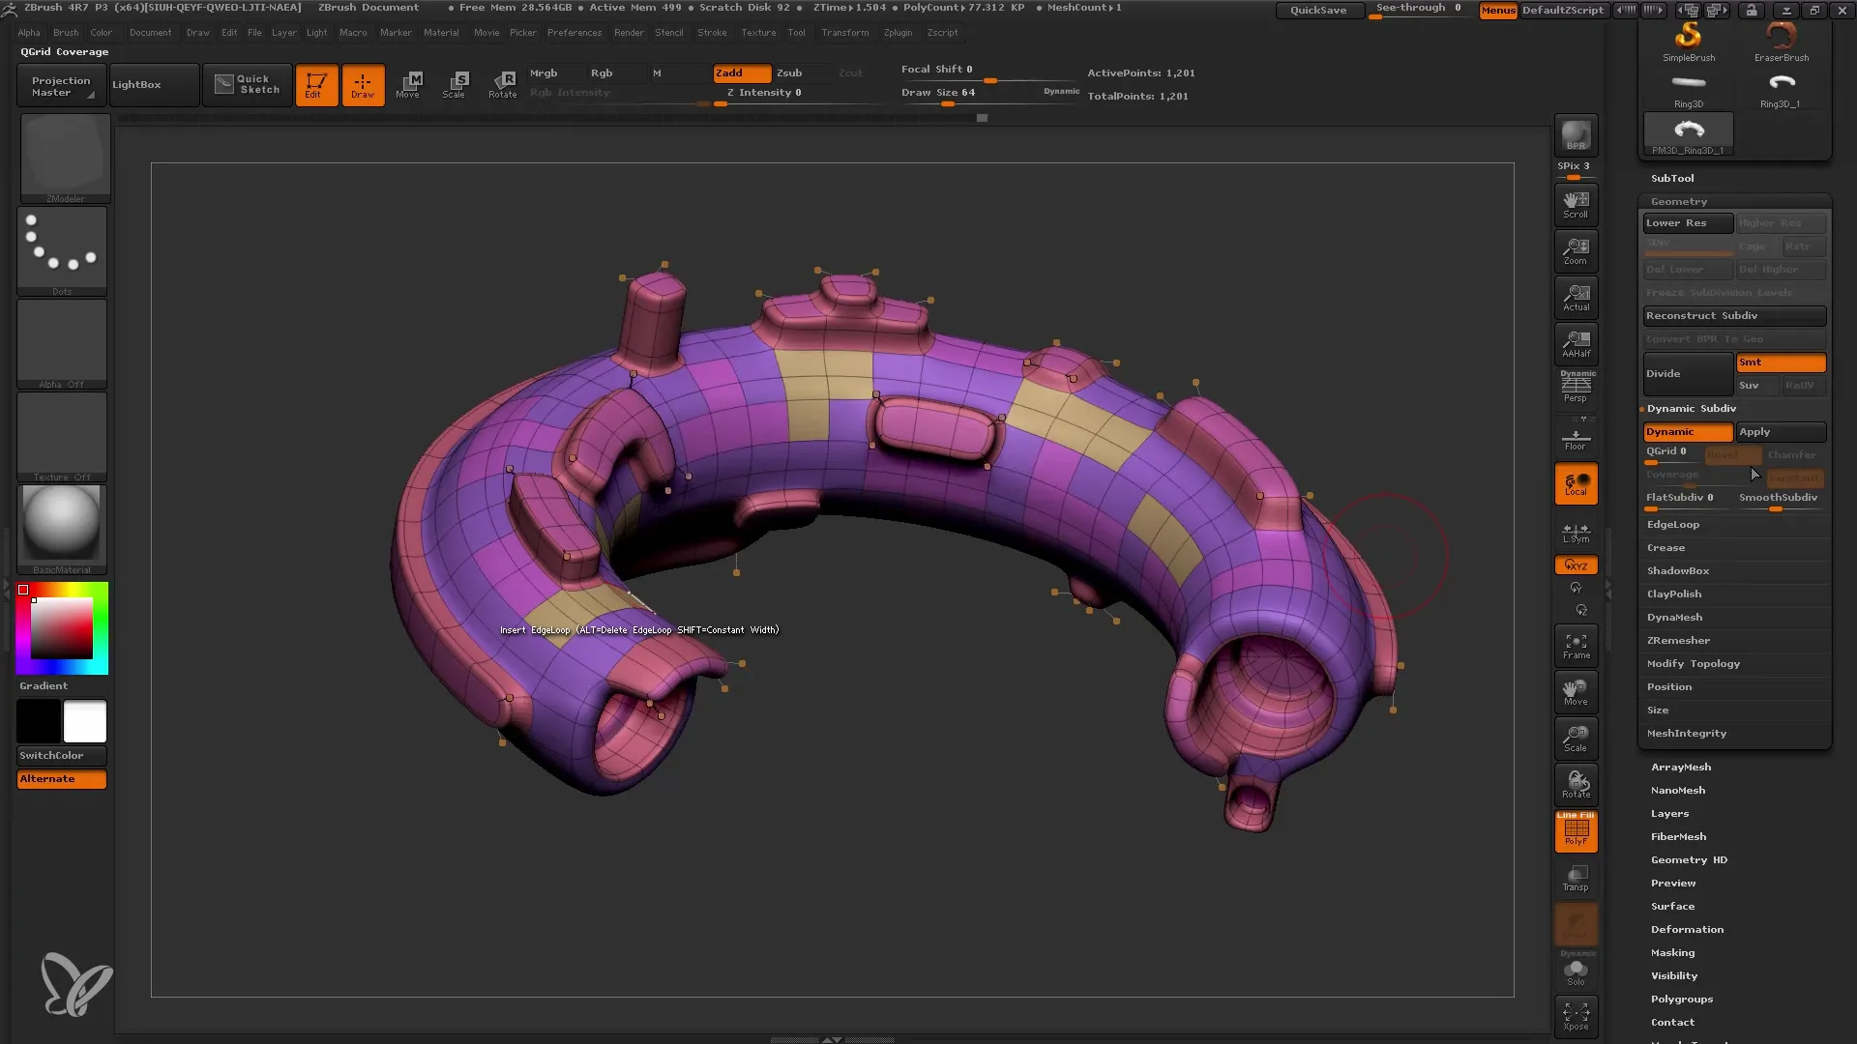Toggle the Mrgb paint mode
Image resolution: width=1857 pixels, height=1044 pixels.
[544, 72]
